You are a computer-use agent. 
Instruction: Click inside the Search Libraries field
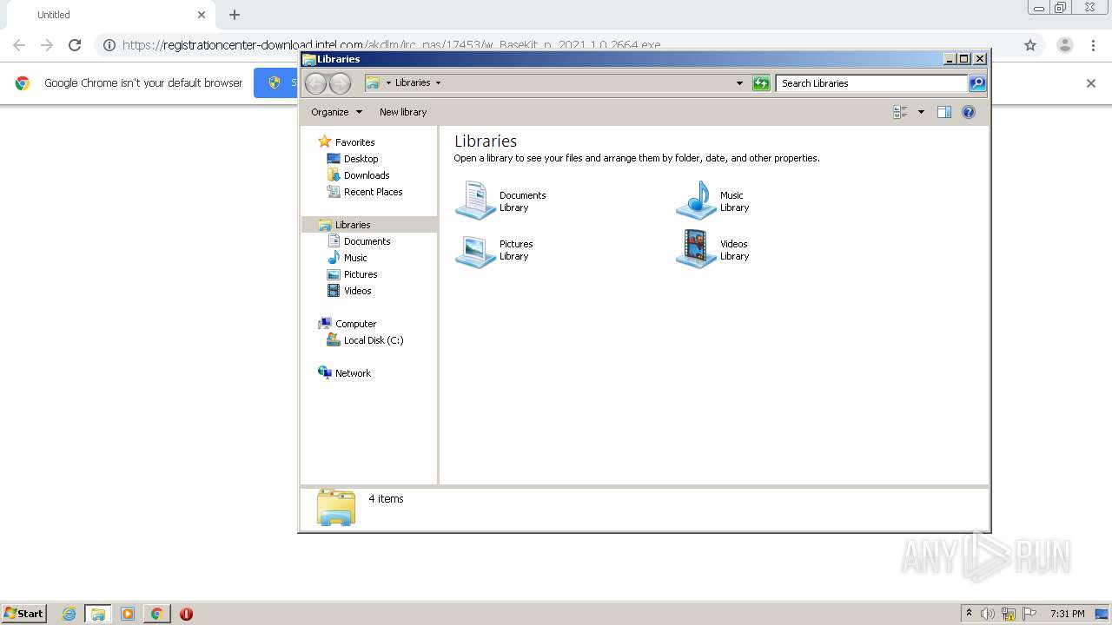871,83
